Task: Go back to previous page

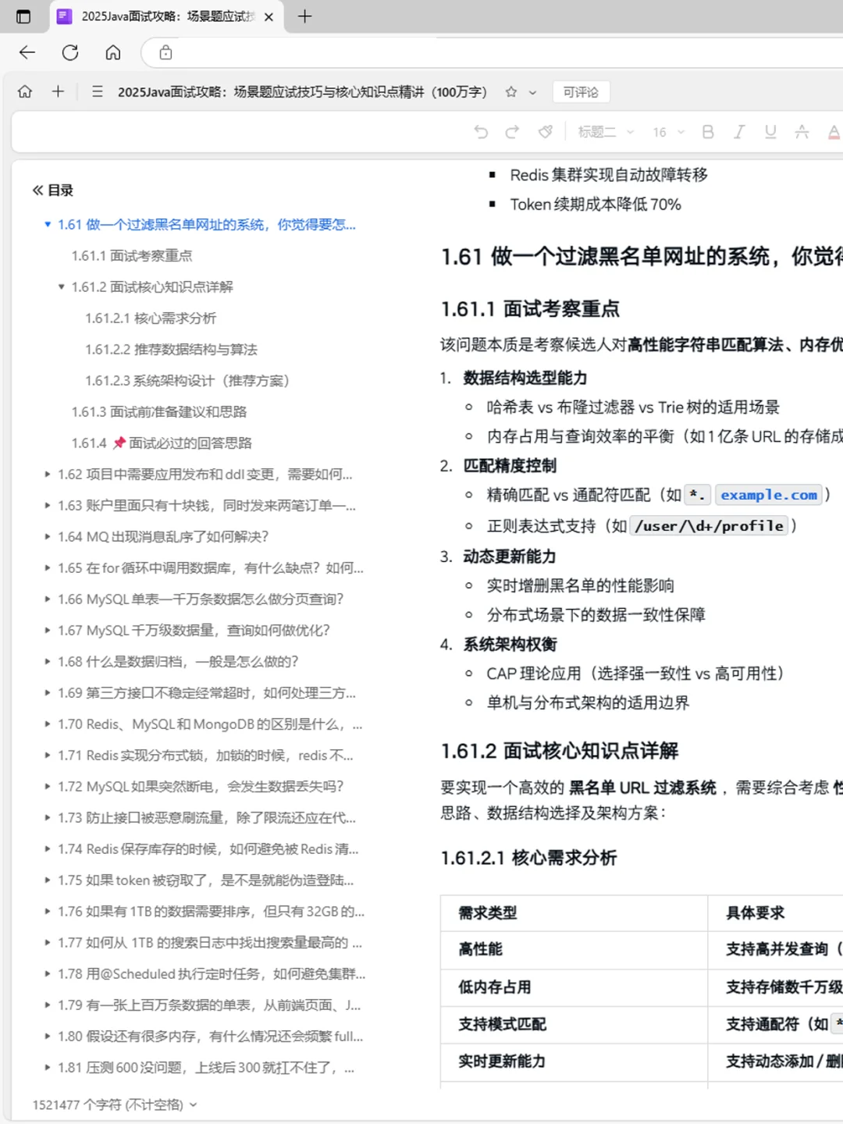Action: 27,52
